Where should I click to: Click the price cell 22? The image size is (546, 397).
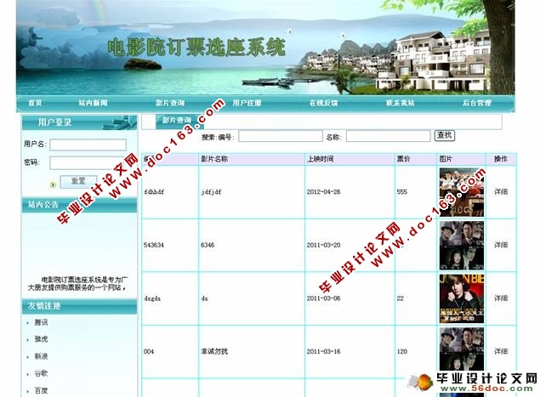click(x=401, y=298)
